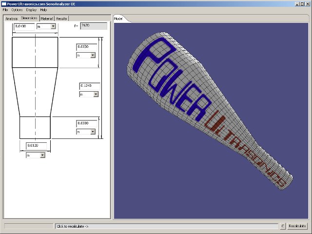Open unit dropdown under upper 0.0300 field
This screenshot has width=312, height=234.
pos(93,55)
